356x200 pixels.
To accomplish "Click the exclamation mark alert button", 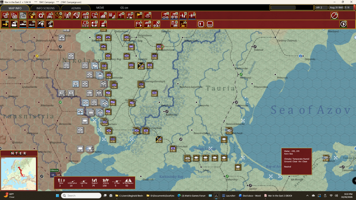I will click(x=201, y=24).
